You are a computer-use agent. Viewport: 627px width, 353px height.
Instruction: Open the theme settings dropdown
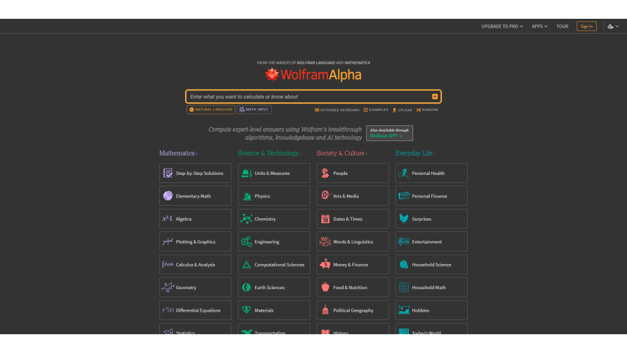613,26
